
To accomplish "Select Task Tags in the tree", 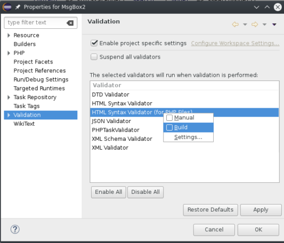I will click(x=27, y=106).
